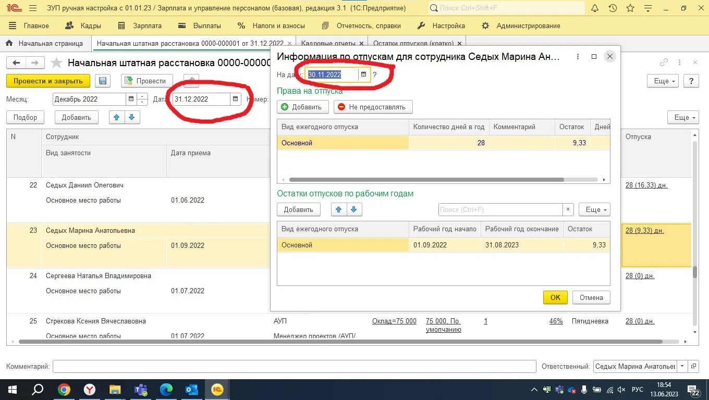Open Настройка menu section
This screenshot has width=709, height=400.
point(441,26)
